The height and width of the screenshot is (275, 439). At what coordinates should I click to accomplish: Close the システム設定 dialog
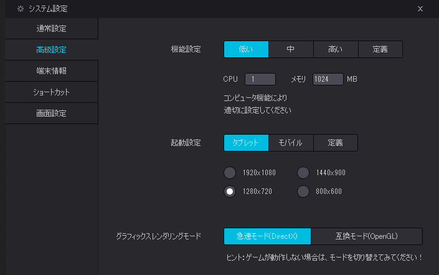(420, 9)
